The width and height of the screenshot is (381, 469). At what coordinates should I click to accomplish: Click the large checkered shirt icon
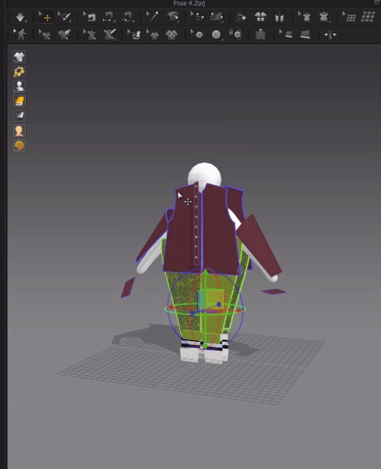point(171,34)
